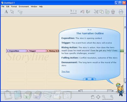
Task: Follow The Plan link in bubble
Action: [66, 72]
